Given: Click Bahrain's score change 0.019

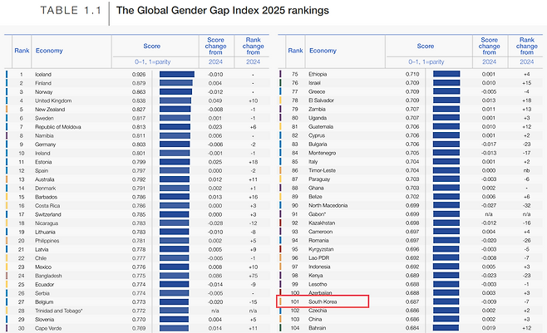Looking at the screenshot, I should (489, 328).
